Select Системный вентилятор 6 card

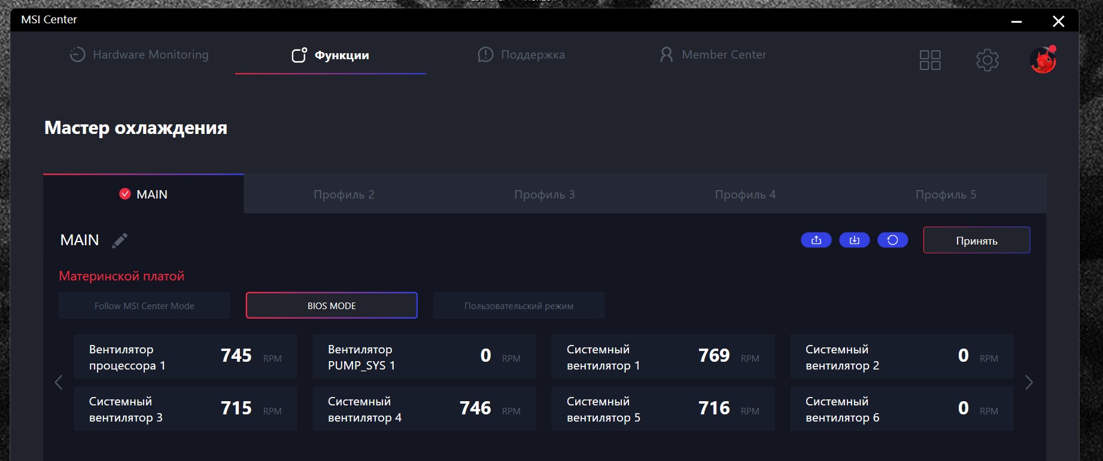click(x=902, y=409)
